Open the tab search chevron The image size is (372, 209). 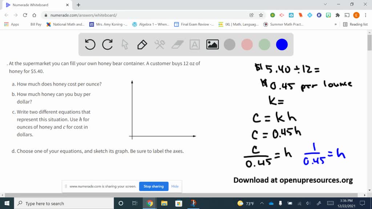pyautogui.click(x=325, y=4)
